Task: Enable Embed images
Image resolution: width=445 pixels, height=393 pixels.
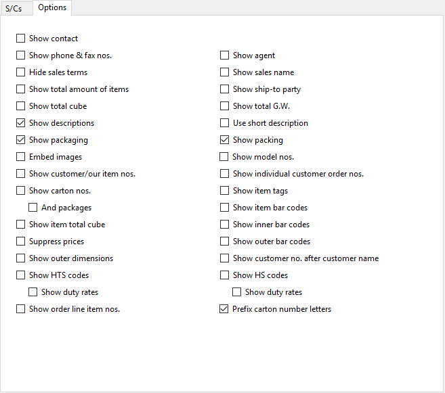Action: 20,157
